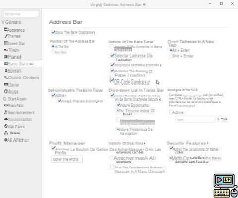This screenshot has height=198, width=238.
Task: Select the bottom position radio button
Action: (53, 52)
